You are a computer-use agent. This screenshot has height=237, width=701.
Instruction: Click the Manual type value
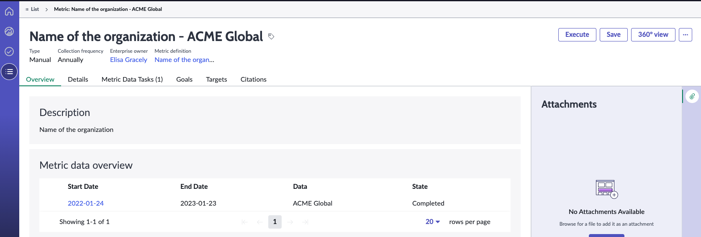click(x=40, y=60)
